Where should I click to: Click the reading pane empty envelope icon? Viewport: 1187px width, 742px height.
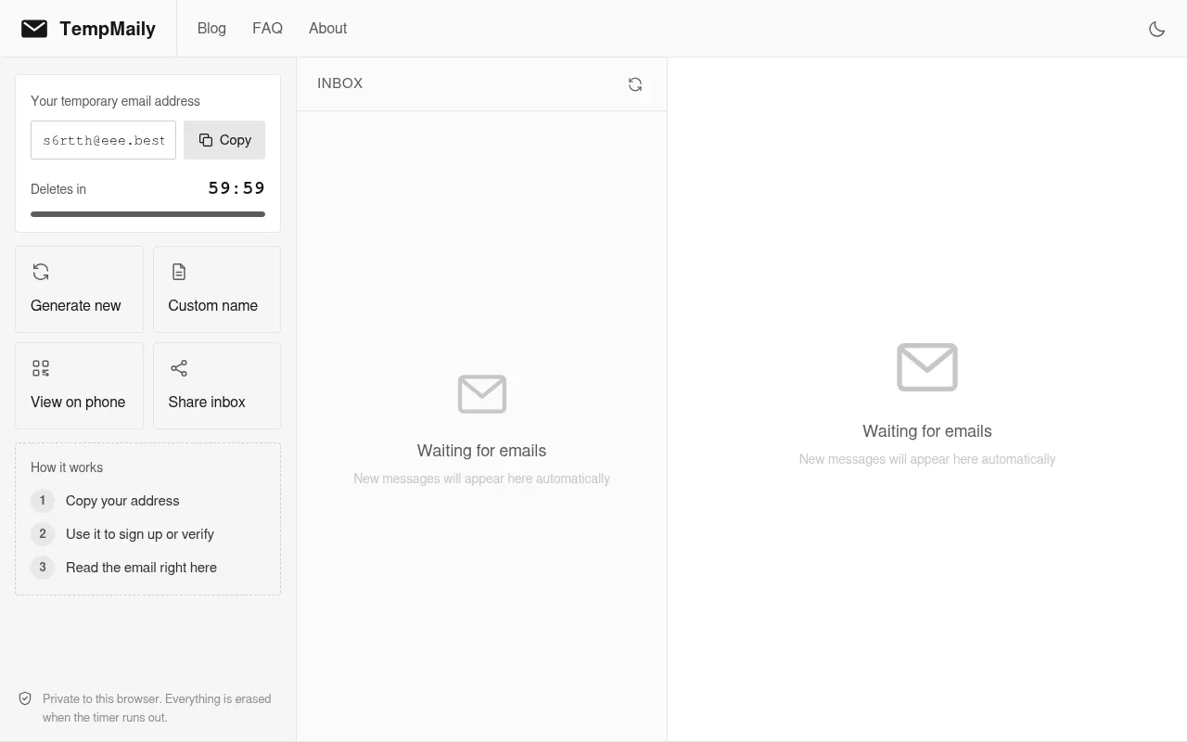click(x=927, y=366)
